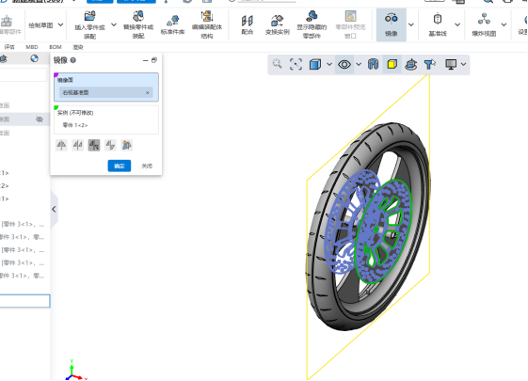Expand the 镜像 toolbar dropdown arrow
The image size is (528, 381).
[x=410, y=24]
